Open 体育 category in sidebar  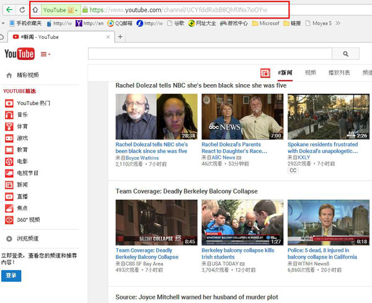(16, 126)
